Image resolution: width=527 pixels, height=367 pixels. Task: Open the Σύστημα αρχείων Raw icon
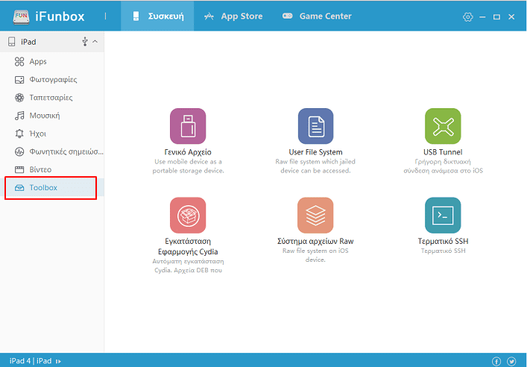315,216
